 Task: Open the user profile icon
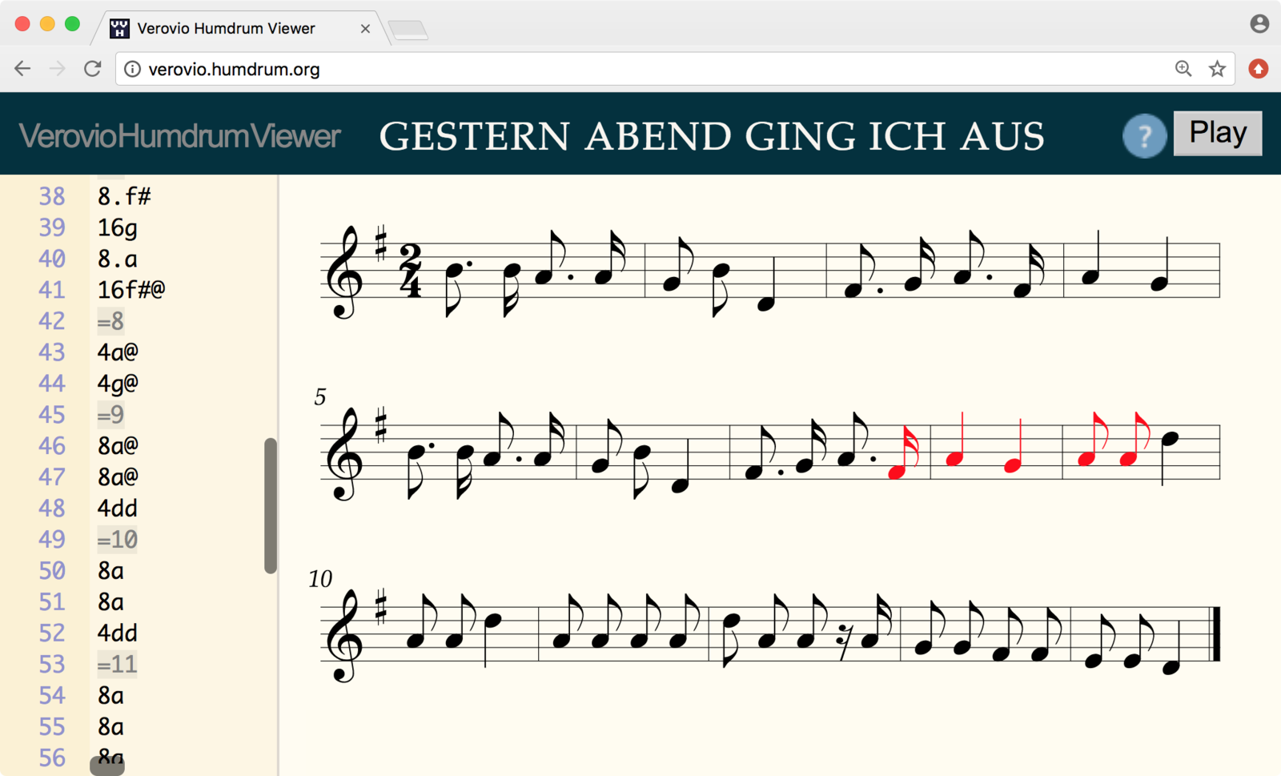(1259, 24)
